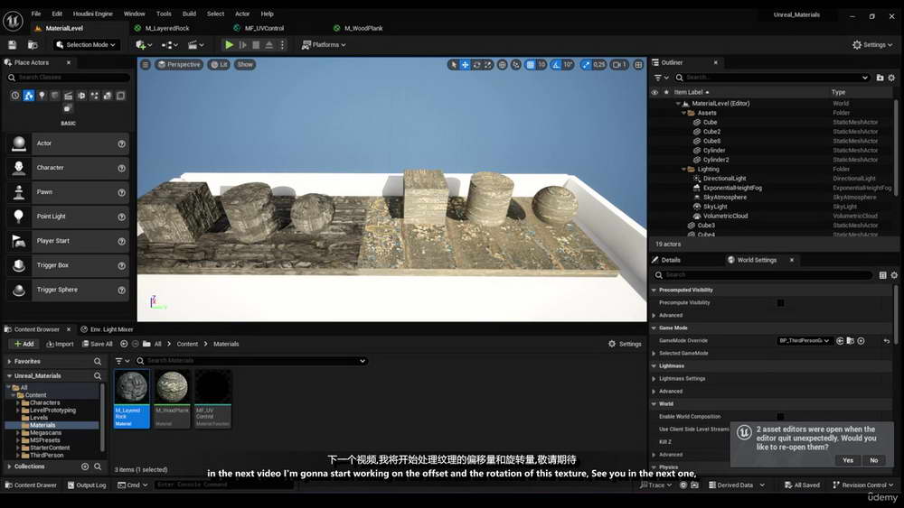The width and height of the screenshot is (904, 508).
Task: Open the viewport options hamburger menu
Action: point(146,64)
